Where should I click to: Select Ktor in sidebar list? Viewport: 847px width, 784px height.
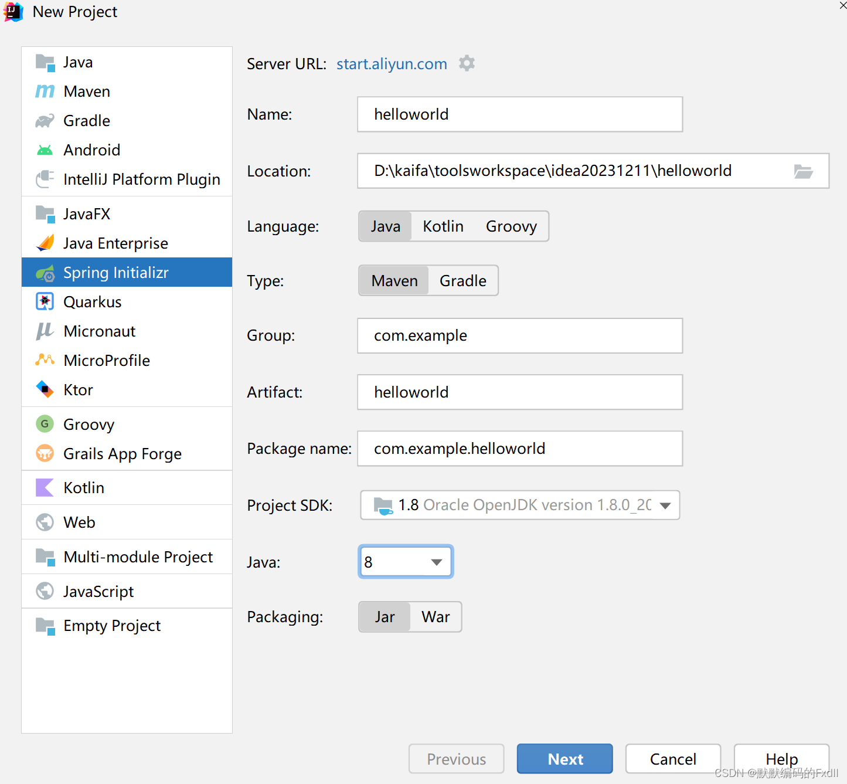127,389
